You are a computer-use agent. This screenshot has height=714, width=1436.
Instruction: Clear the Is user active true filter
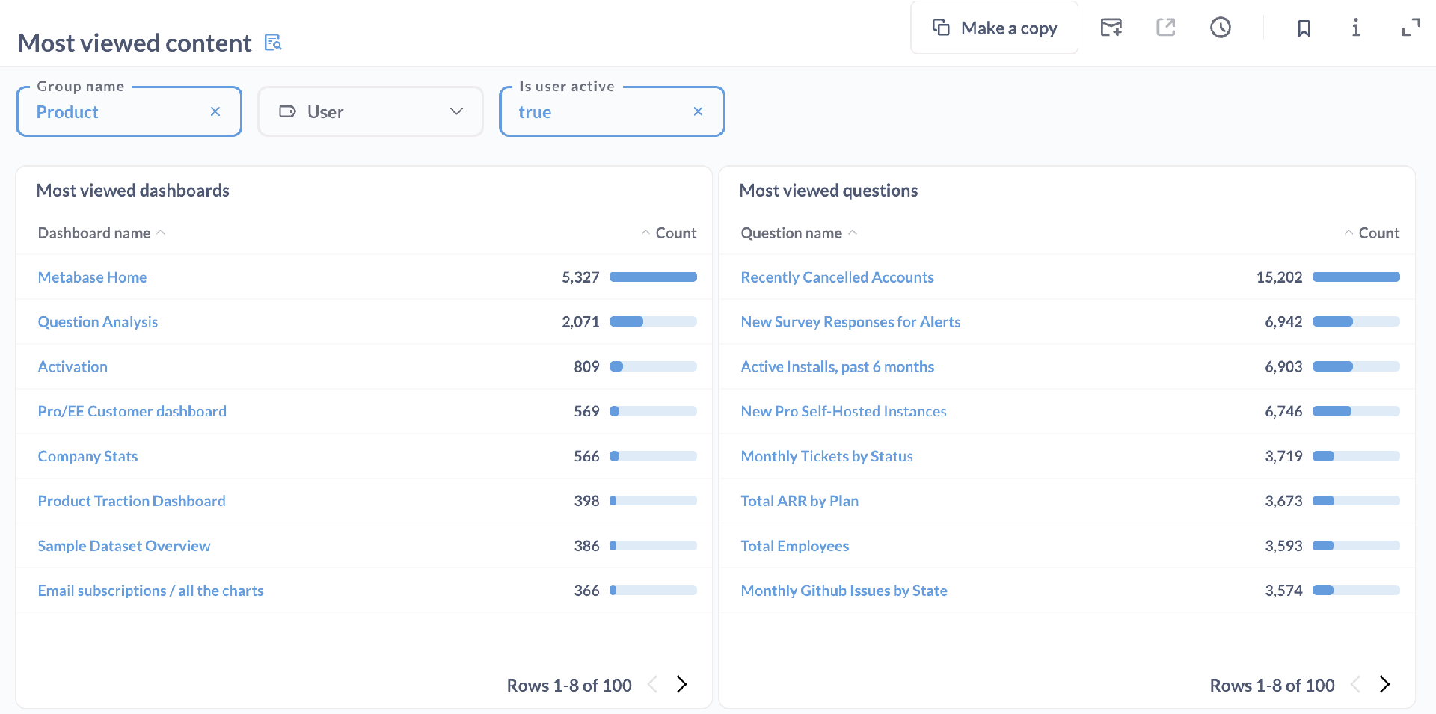tap(698, 111)
